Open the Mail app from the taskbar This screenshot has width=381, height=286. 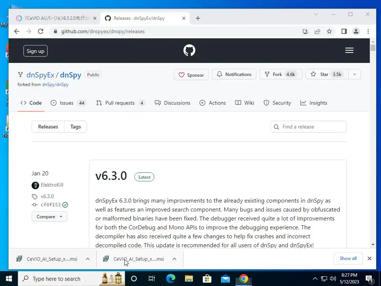pyautogui.click(x=225, y=279)
